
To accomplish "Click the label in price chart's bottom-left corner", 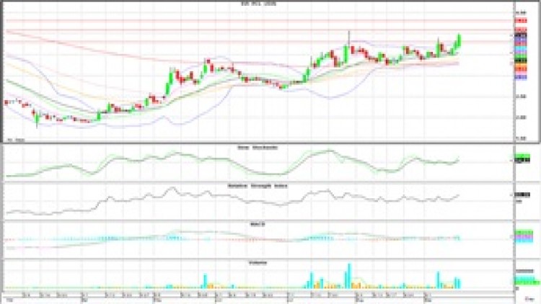I will click(x=12, y=138).
